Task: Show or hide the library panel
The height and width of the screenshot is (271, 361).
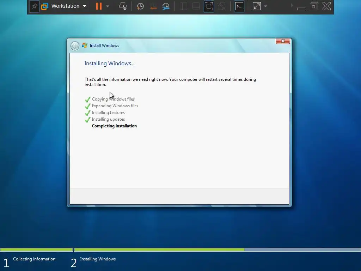Action: click(x=183, y=6)
